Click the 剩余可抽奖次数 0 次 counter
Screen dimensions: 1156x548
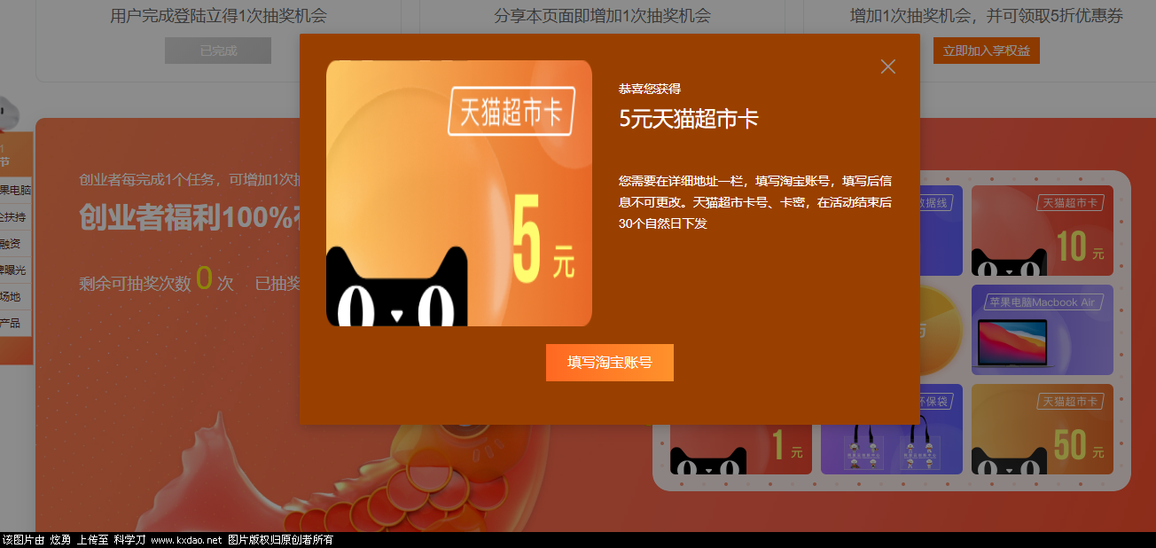pyautogui.click(x=156, y=281)
